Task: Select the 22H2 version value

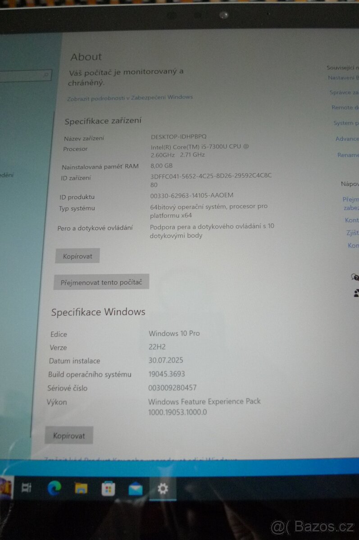Action: point(157,347)
